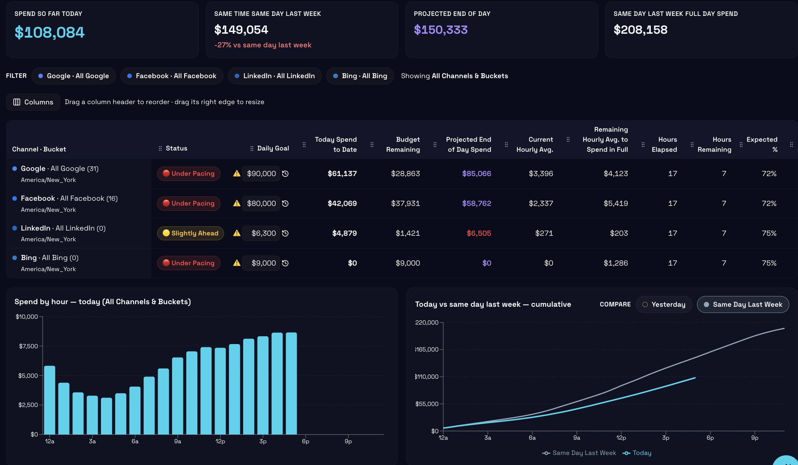Viewport: 798px width, 465px height.
Task: Click the Today Spend to Date header
Action: (x=336, y=144)
